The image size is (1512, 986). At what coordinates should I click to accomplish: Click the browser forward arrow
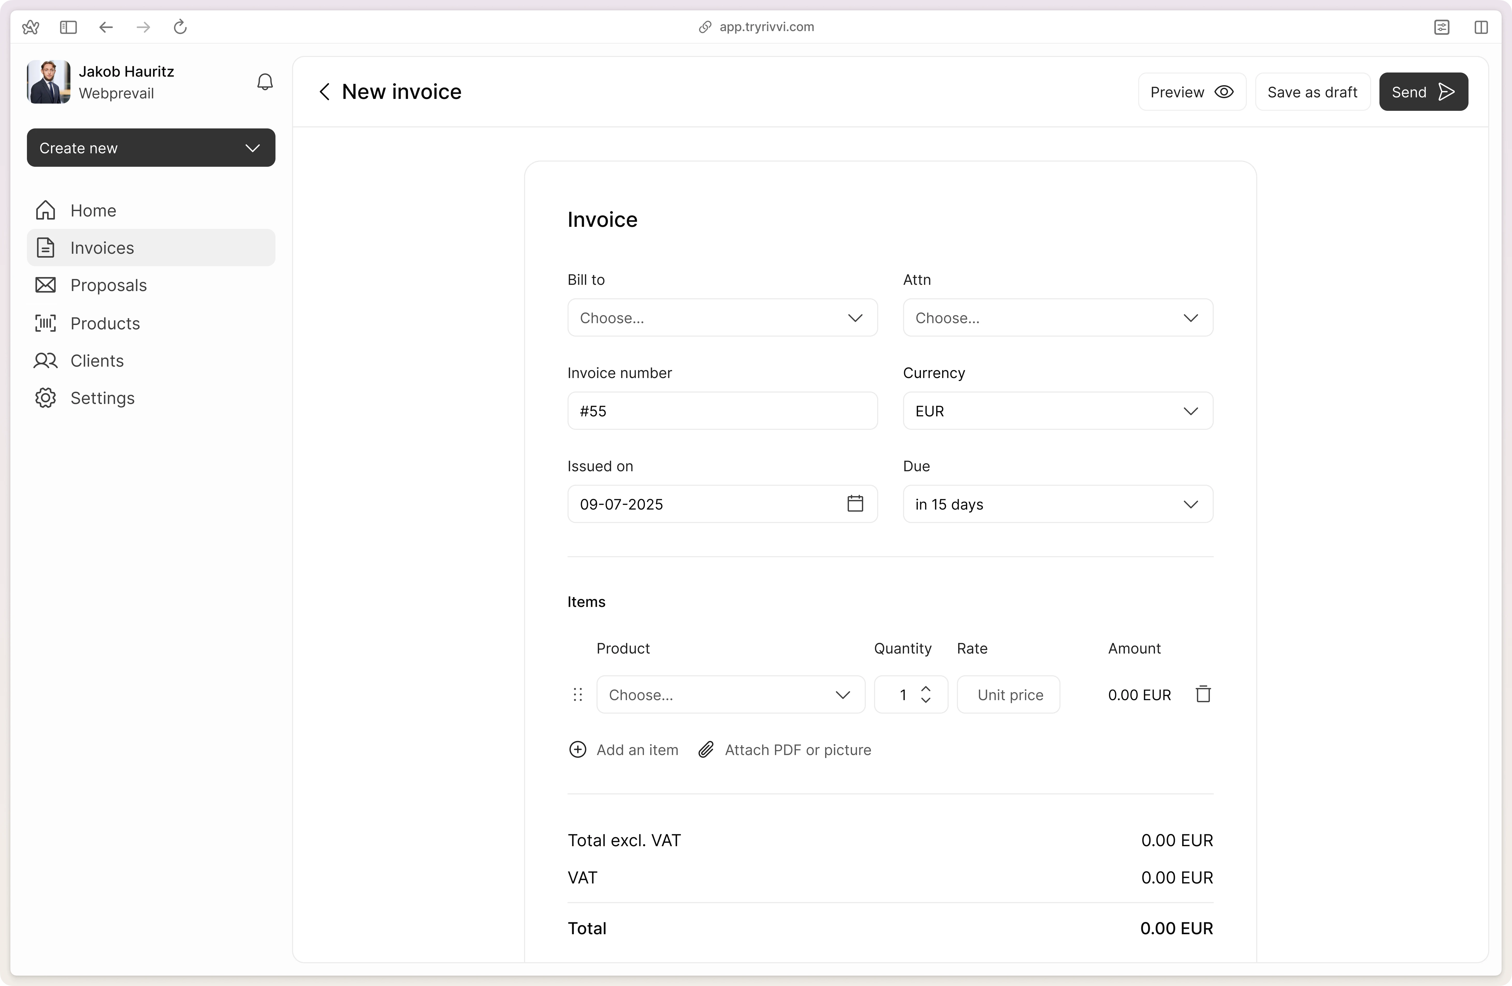click(144, 27)
